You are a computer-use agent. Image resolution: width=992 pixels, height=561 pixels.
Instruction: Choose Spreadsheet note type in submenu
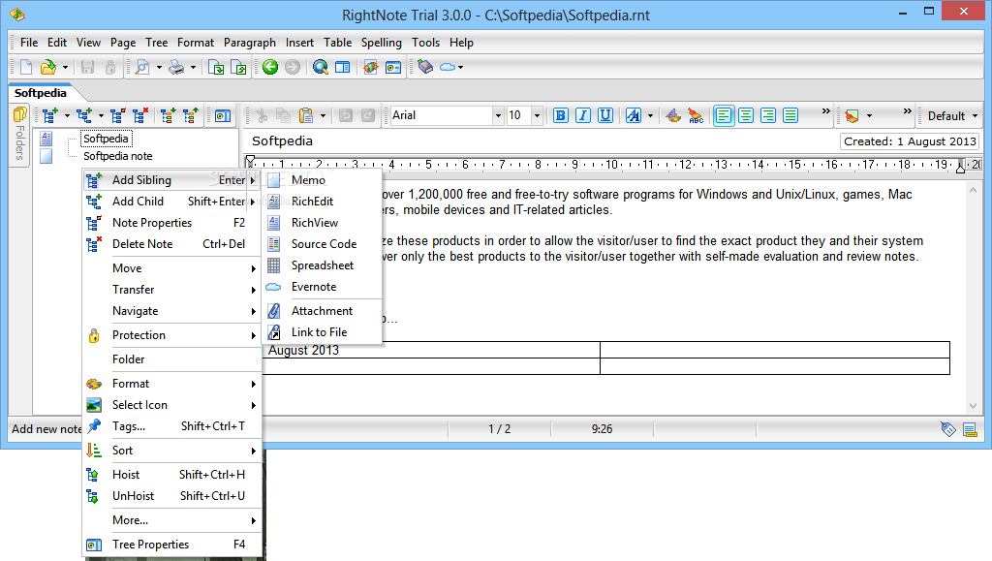[322, 265]
